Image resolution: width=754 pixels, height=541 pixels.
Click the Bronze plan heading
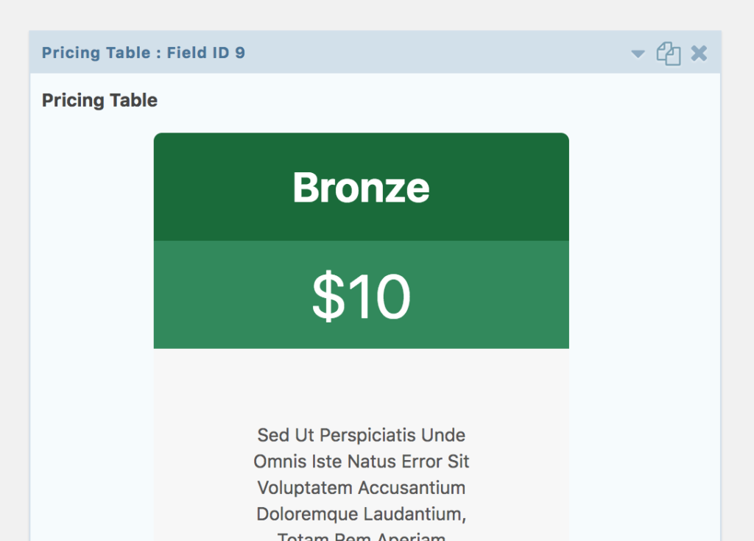pyautogui.click(x=361, y=188)
